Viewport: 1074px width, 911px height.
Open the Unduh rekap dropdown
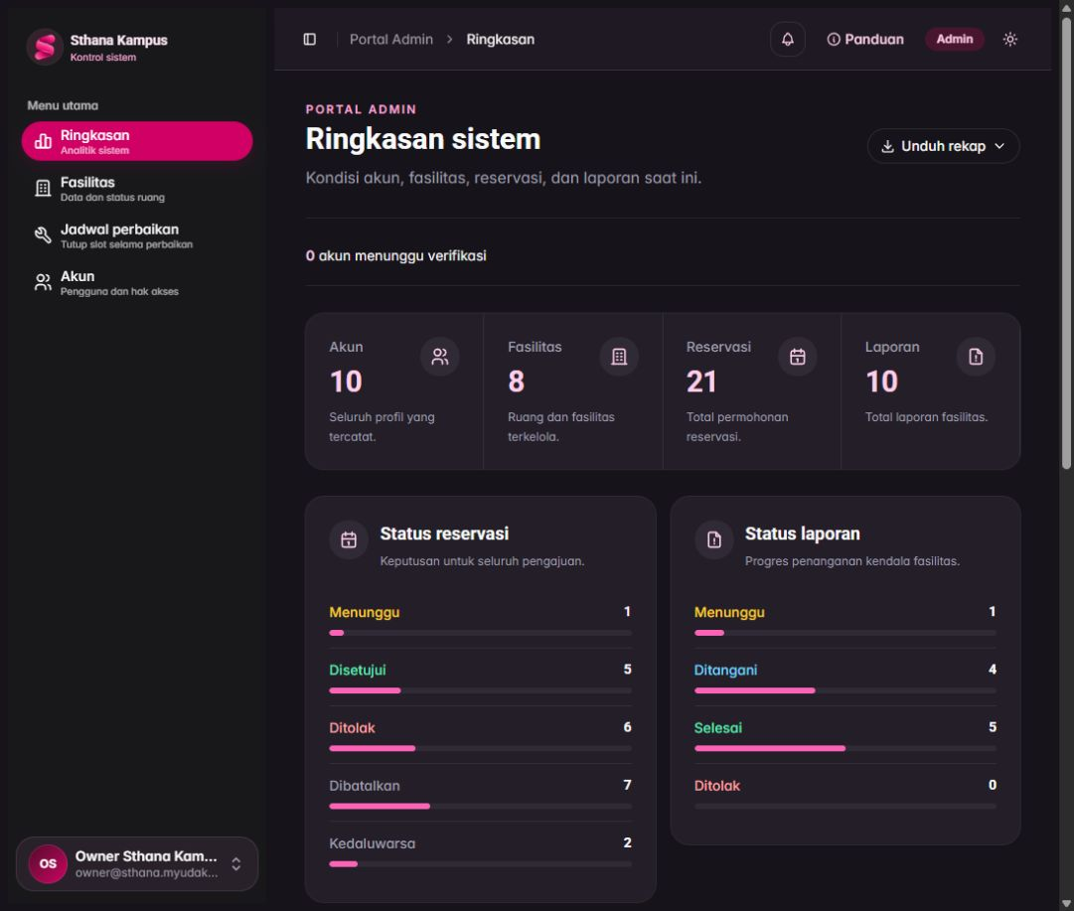(943, 146)
